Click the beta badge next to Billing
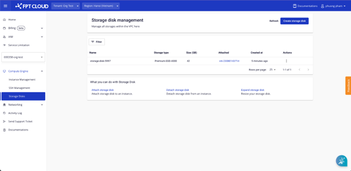This screenshot has width=351, height=171. click(x=21, y=28)
